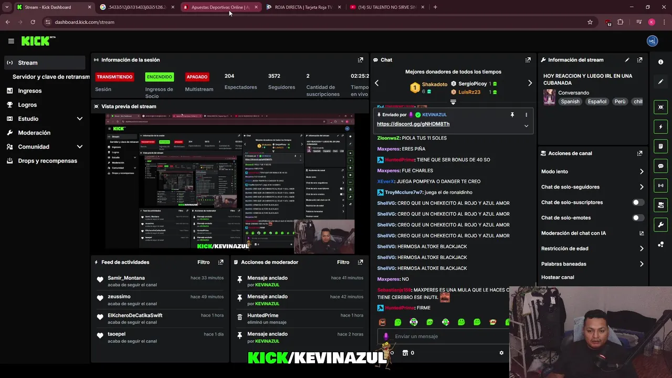Show next top donors with right arrow
The width and height of the screenshot is (672, 378).
pos(530,83)
